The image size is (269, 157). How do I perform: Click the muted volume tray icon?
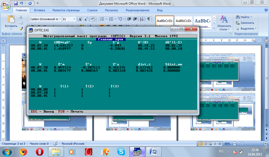click(235, 152)
